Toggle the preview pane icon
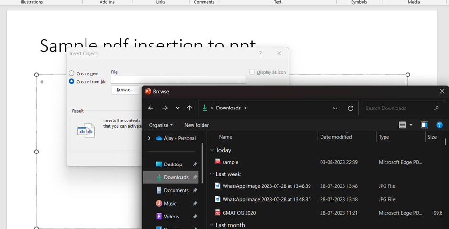Viewport: 449px width, 229px height. (x=424, y=125)
